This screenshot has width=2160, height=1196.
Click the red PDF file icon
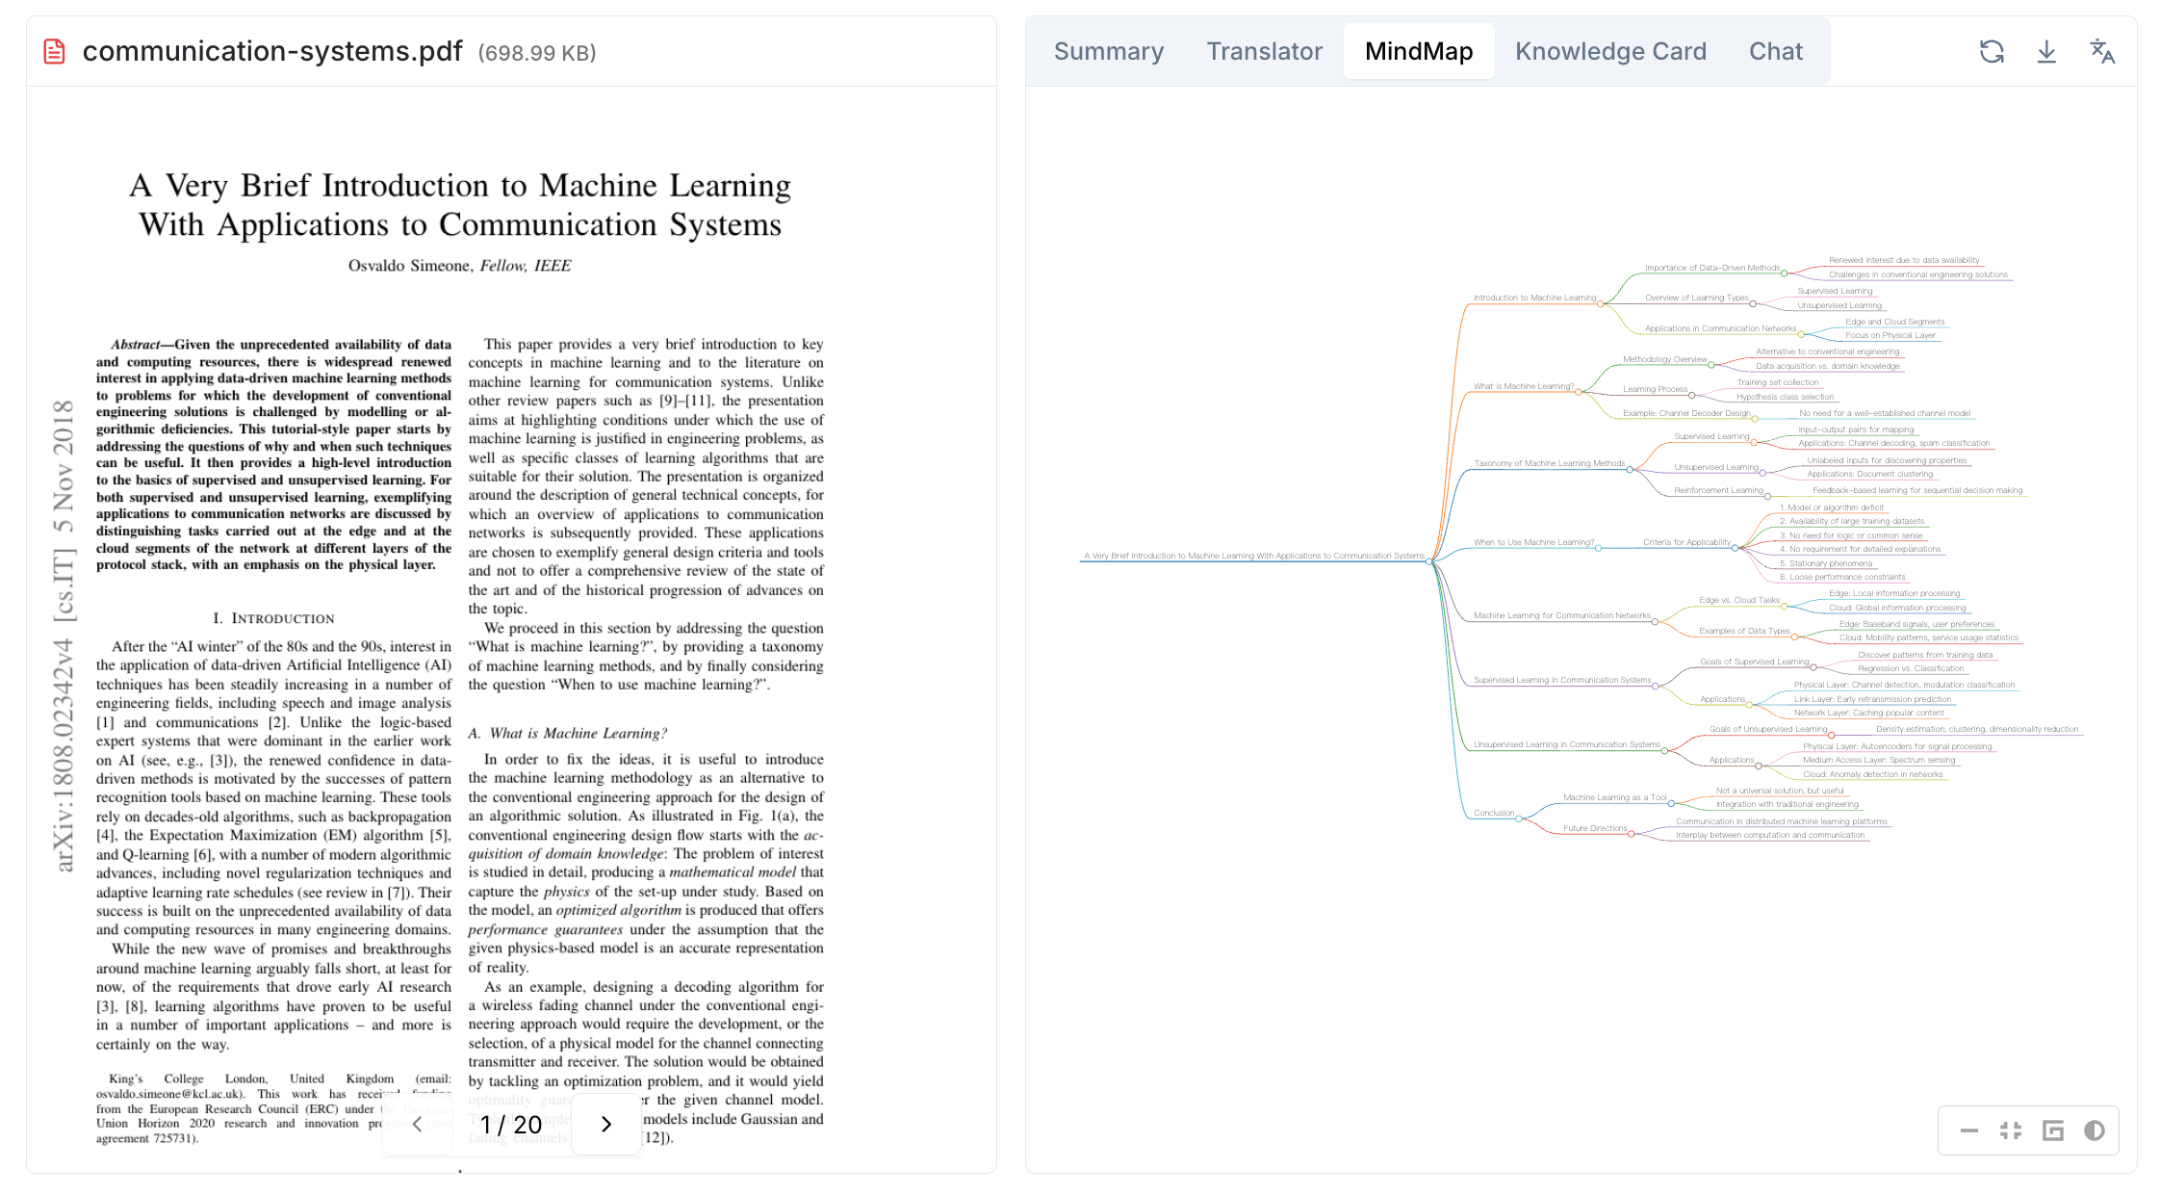click(x=55, y=52)
